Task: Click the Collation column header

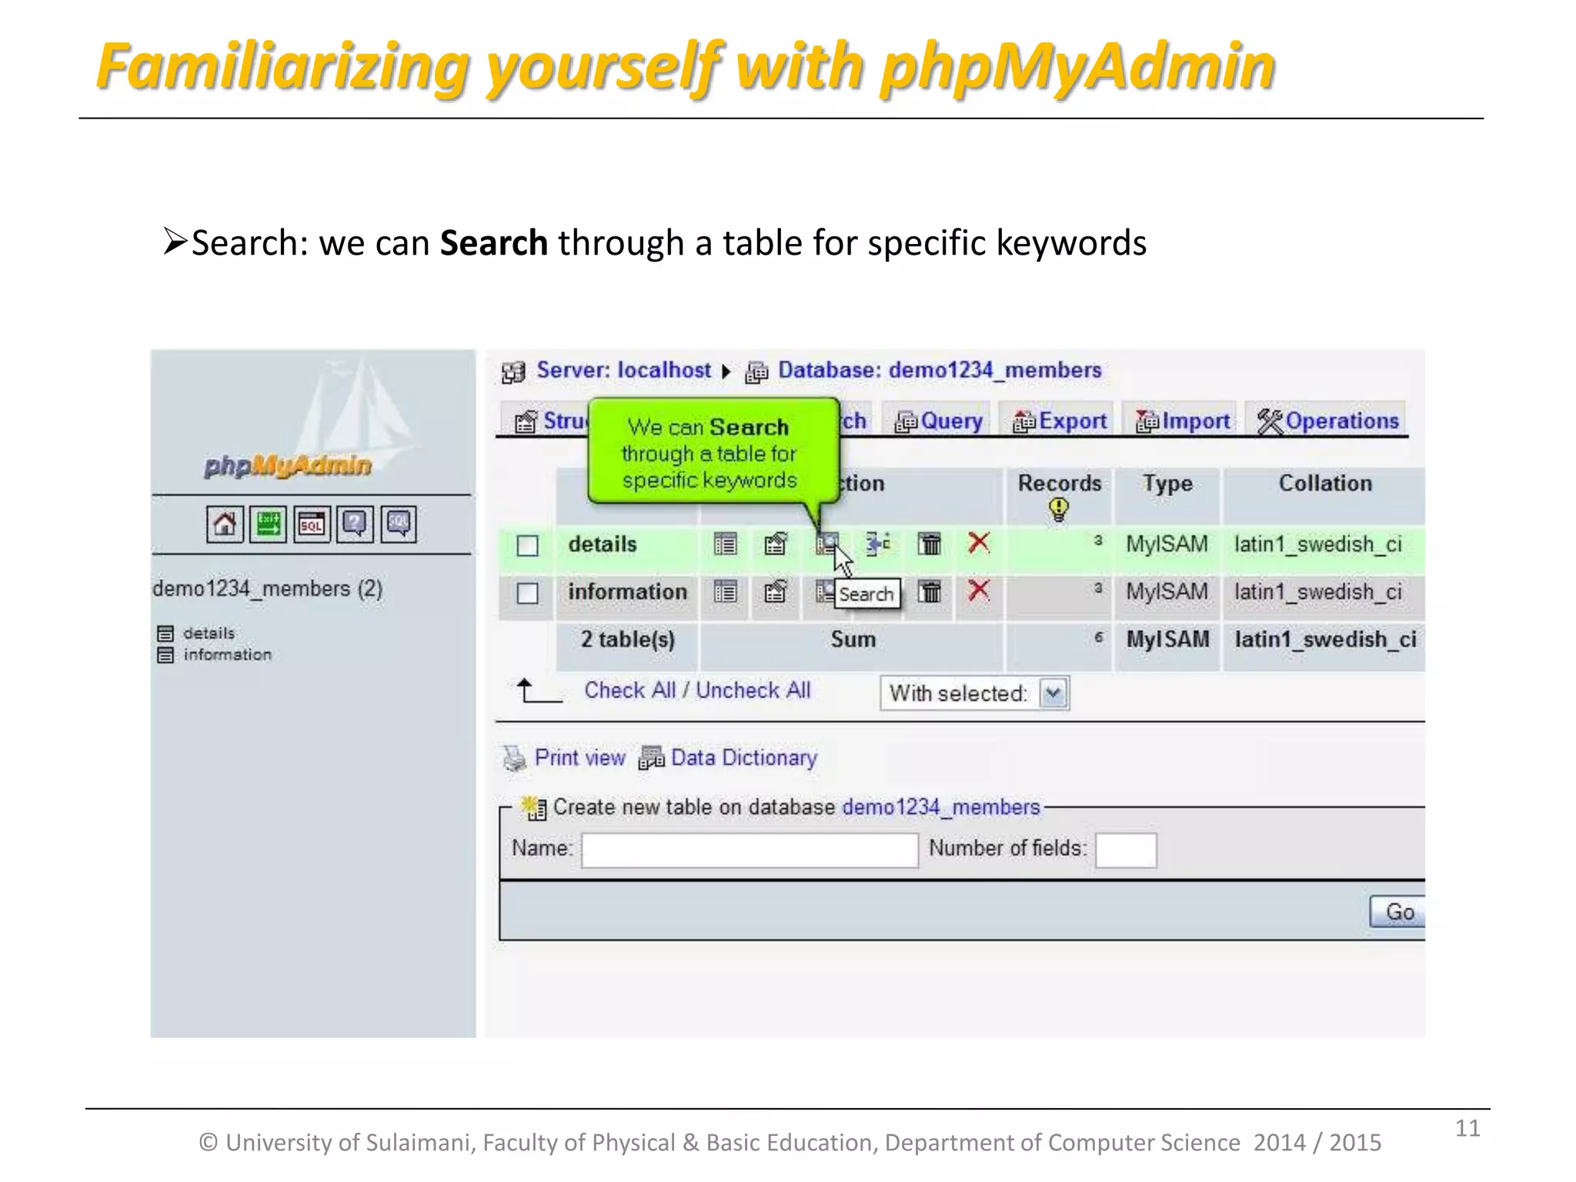Action: pos(1325,483)
